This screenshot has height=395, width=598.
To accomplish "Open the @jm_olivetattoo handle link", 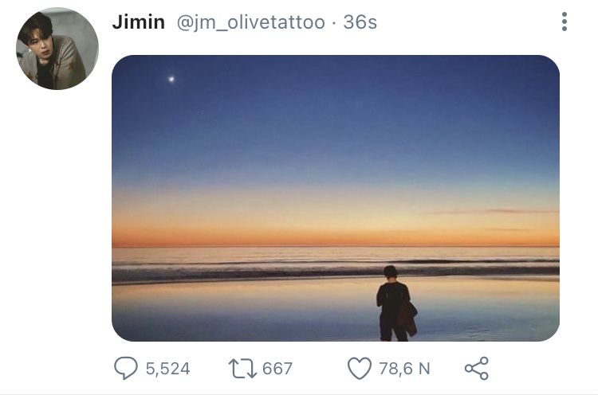I will pyautogui.click(x=250, y=22).
